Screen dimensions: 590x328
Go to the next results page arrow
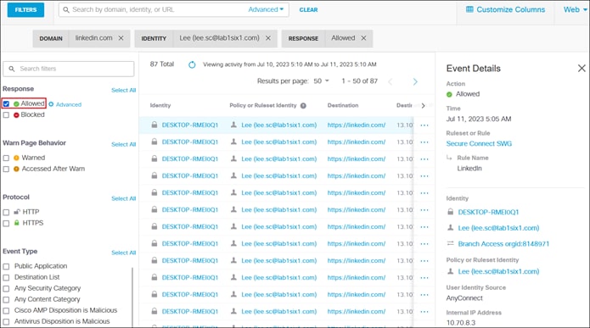point(415,81)
